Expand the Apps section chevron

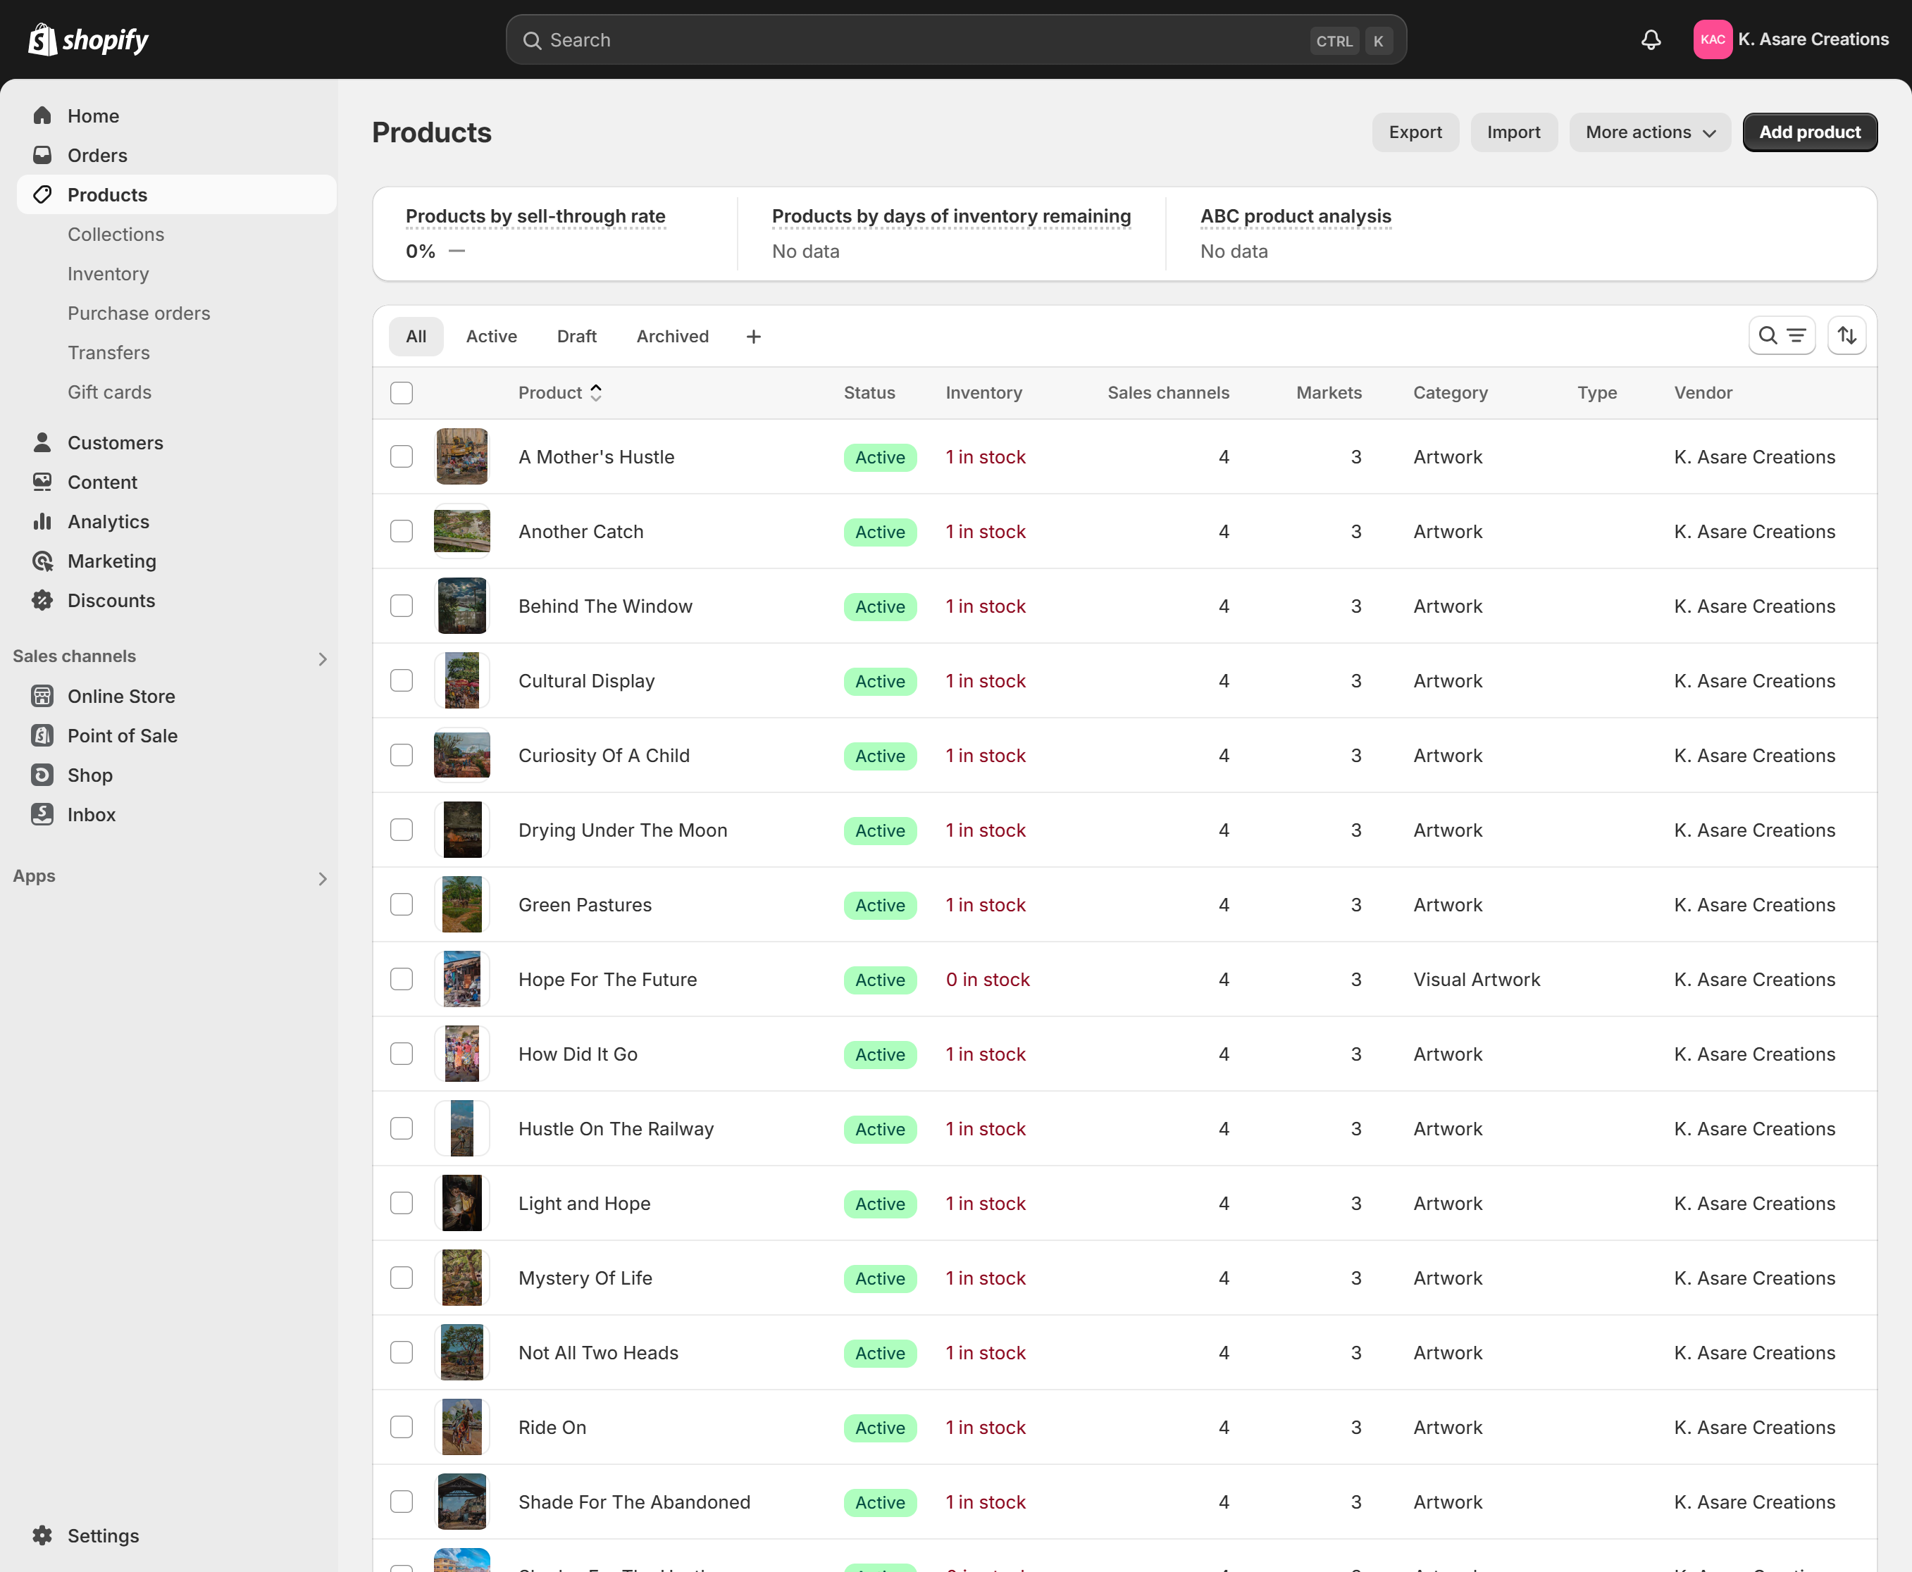point(323,878)
